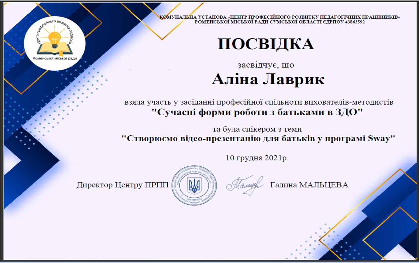Click the date "10 грудня 2021р."
Screen dimensions: 419x263
257,158
